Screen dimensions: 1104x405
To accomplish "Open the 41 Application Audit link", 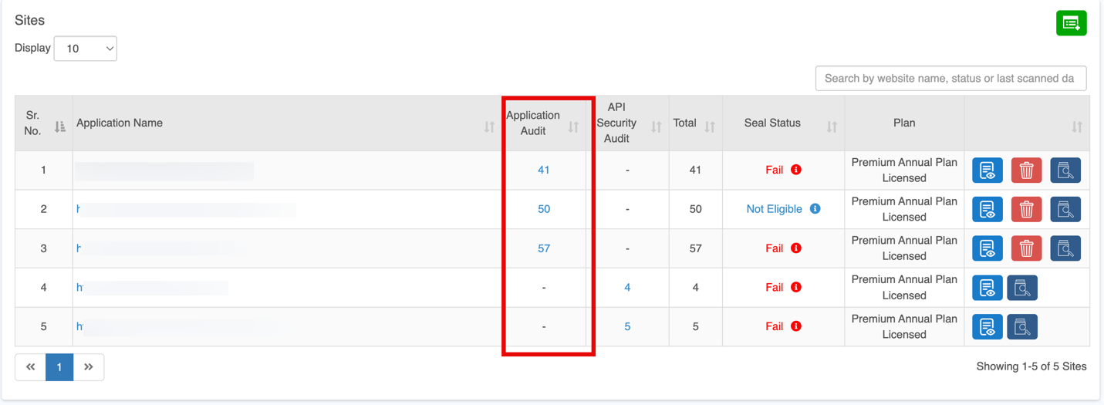I will (x=544, y=170).
